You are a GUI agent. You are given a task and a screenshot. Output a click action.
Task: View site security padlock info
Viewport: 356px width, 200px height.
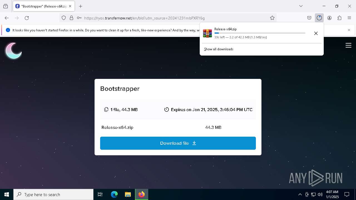click(71, 18)
